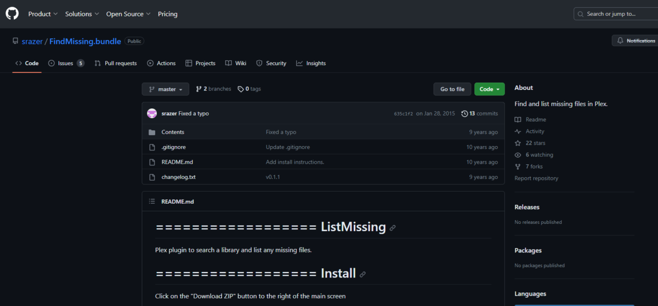Image resolution: width=658 pixels, height=306 pixels.
Task: Switch to the Actions tab
Action: [161, 63]
